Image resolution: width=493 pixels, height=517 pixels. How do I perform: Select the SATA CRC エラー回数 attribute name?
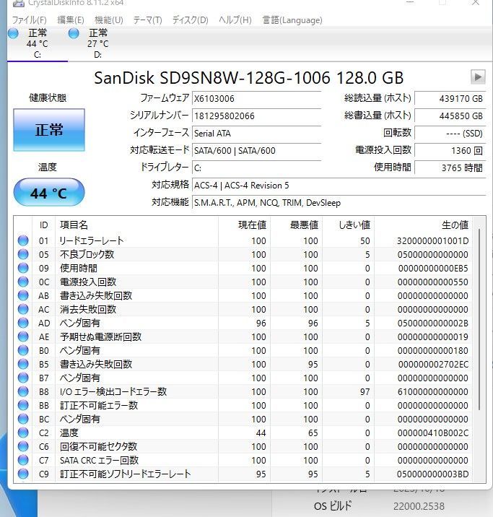pyautogui.click(x=99, y=460)
